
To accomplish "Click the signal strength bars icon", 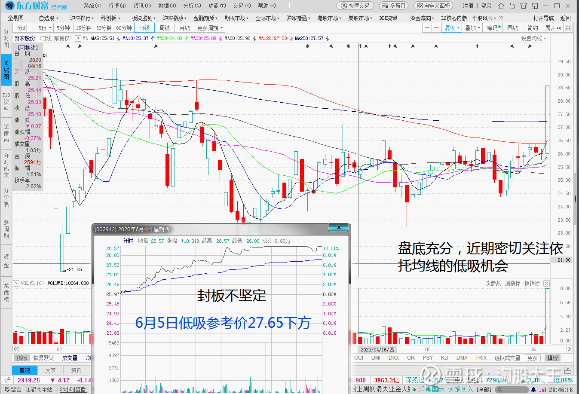I will [542, 390].
